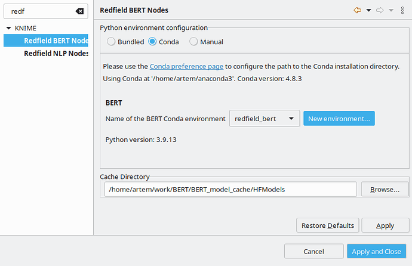Click the Browse button

coord(385,190)
